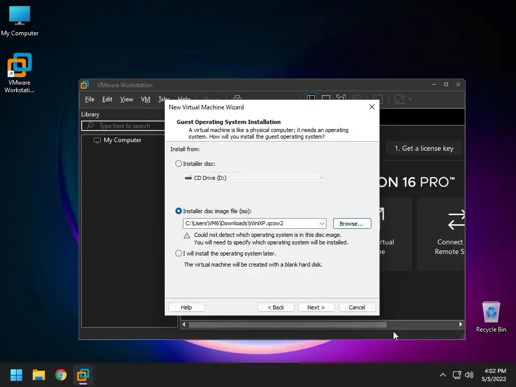Click the Send Ctrl+Alt+Del toolbar icon
This screenshot has height=387, width=516.
point(237,98)
